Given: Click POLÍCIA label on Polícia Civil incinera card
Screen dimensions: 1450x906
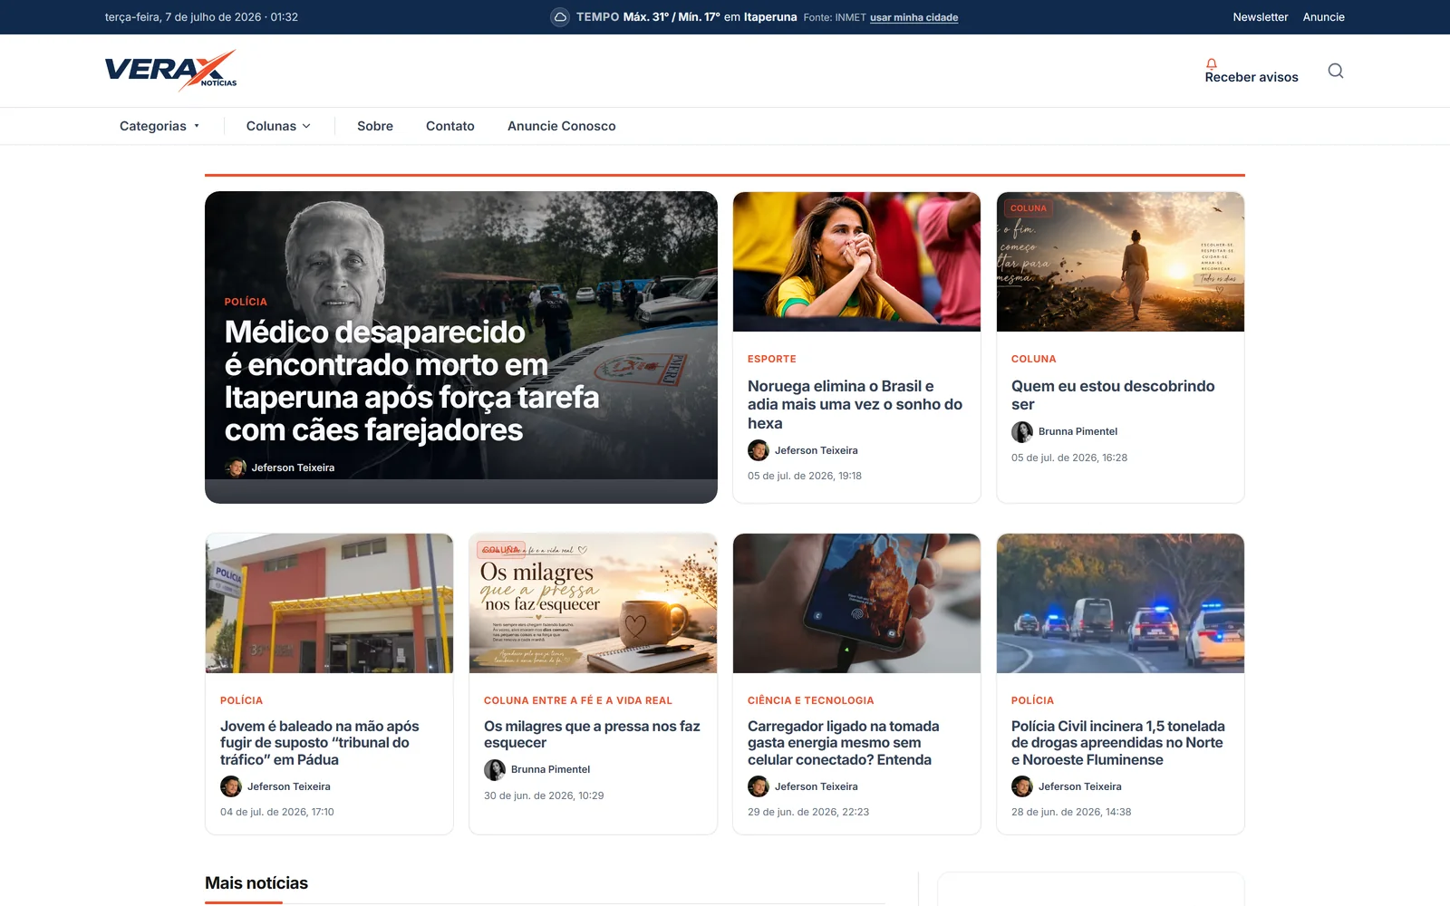Looking at the screenshot, I should pyautogui.click(x=1032, y=700).
